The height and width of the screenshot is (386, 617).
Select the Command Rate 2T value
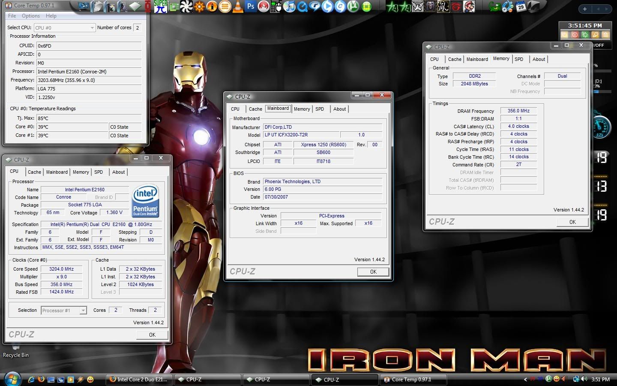(x=518, y=165)
